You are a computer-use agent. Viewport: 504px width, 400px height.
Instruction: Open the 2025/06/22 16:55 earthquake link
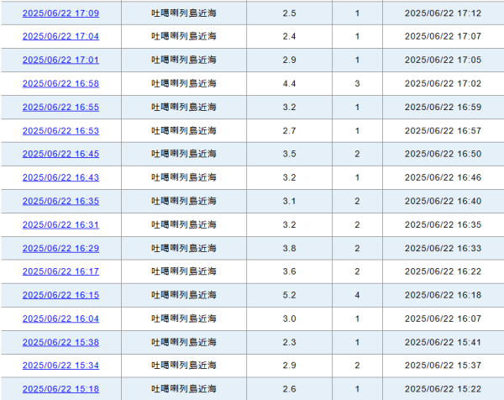coord(60,108)
